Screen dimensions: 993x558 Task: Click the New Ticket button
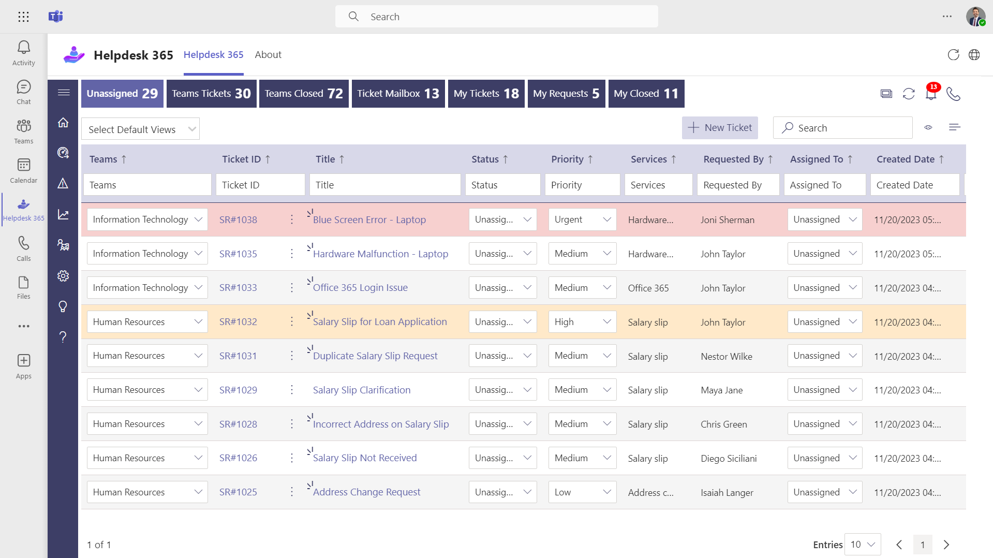[720, 128]
